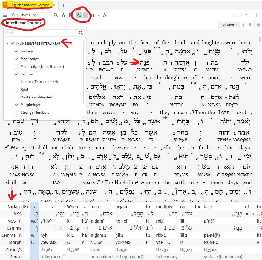The height and width of the screenshot is (260, 262).
Task: Open Strong's number H3588 link
Action: click(x=73, y=250)
